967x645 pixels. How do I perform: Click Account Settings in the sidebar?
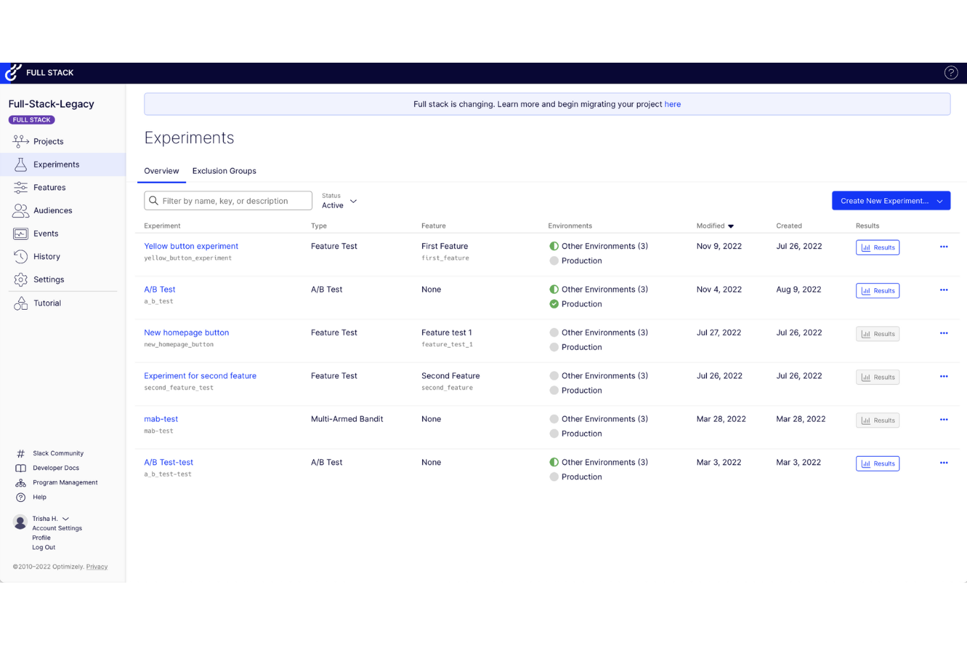coord(57,528)
